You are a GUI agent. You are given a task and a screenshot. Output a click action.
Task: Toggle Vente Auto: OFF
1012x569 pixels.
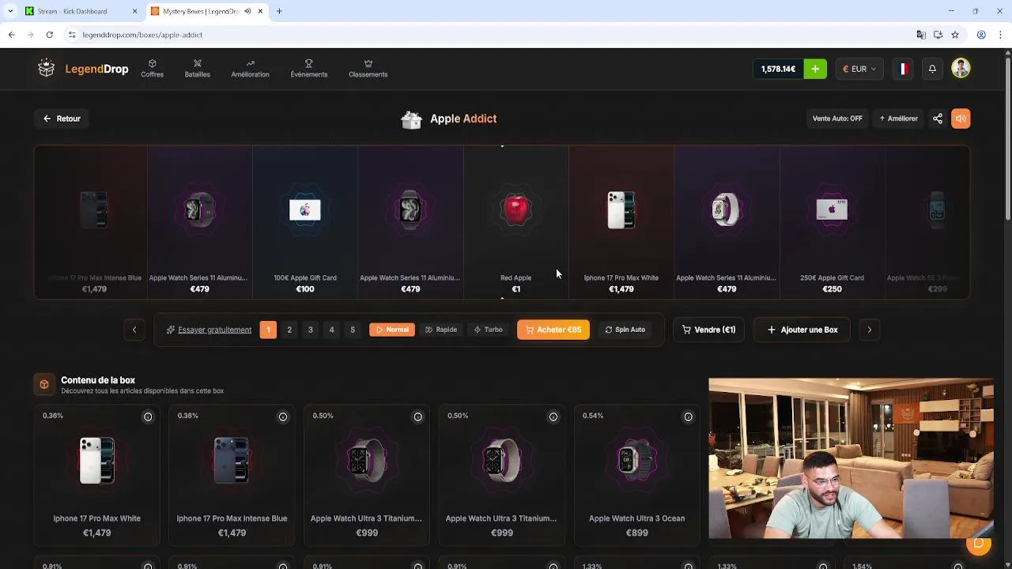click(x=837, y=119)
